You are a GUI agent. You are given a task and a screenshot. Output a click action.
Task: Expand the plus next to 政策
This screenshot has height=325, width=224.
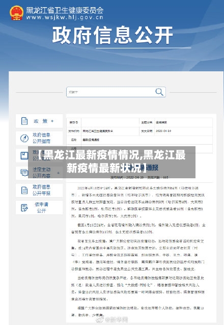pos(52,121)
